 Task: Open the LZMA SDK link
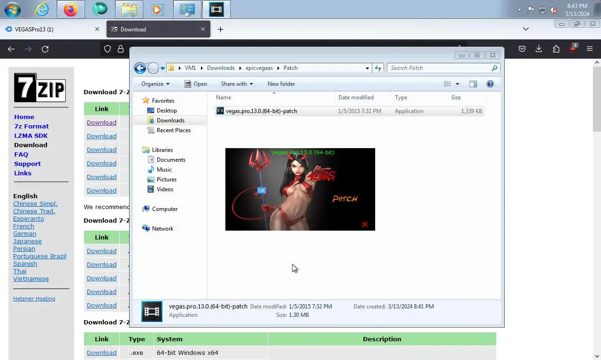pos(31,136)
